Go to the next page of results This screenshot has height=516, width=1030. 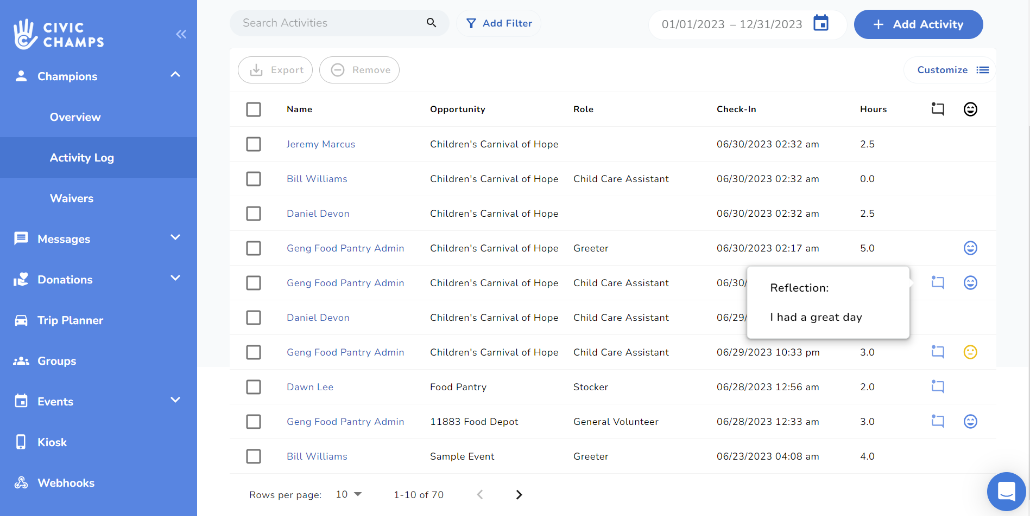tap(519, 494)
